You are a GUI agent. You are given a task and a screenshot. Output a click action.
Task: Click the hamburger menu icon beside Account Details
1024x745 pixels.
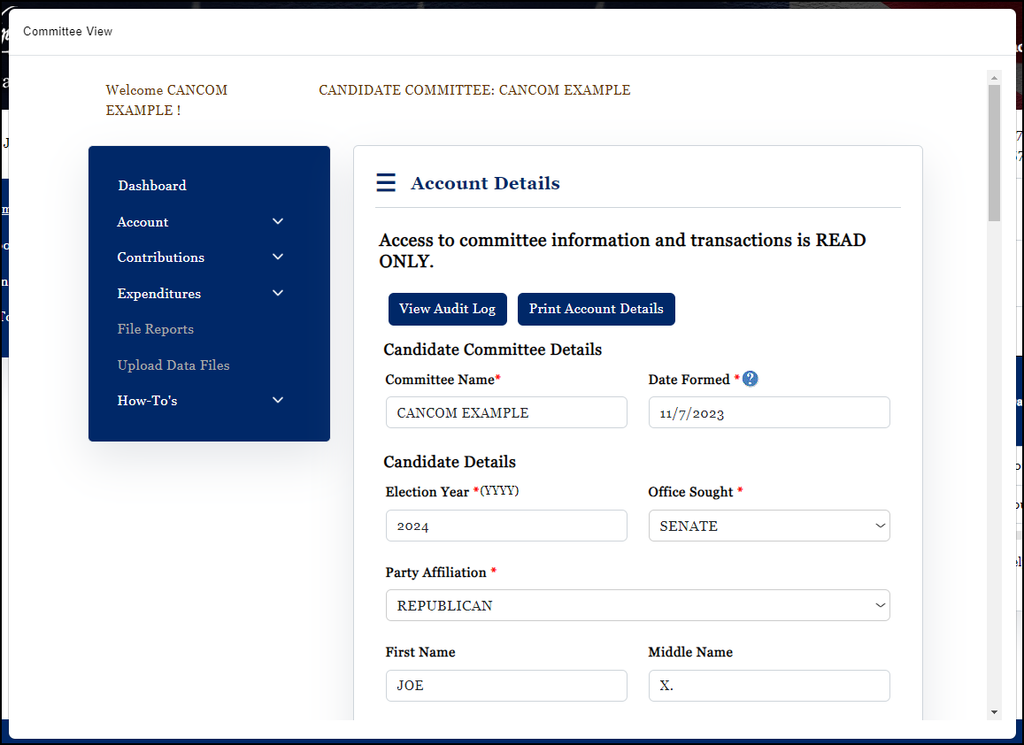[386, 183]
